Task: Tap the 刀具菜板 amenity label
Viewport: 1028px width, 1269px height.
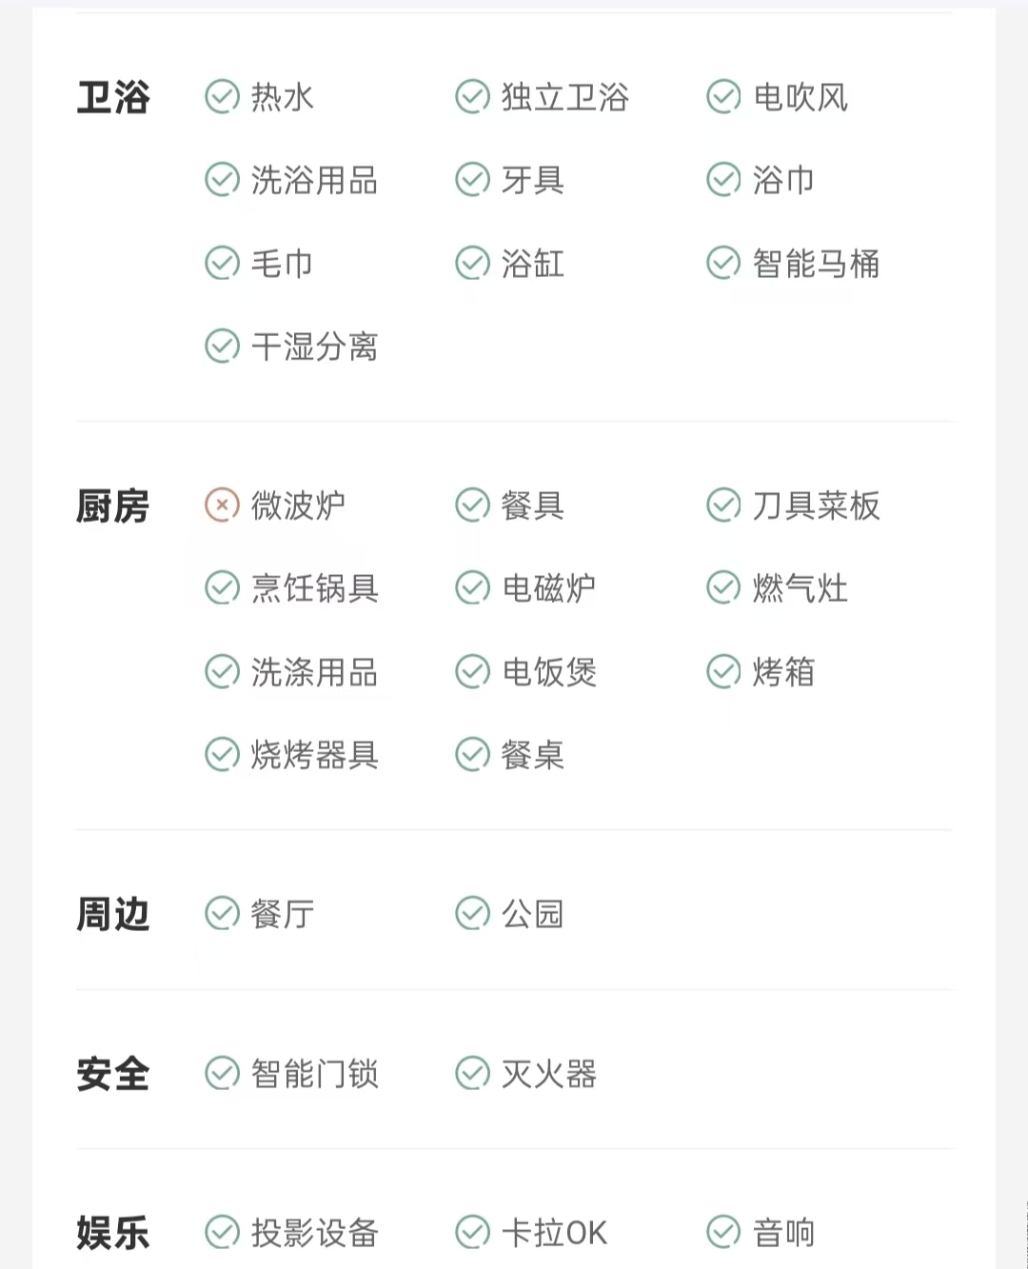Action: coord(816,506)
